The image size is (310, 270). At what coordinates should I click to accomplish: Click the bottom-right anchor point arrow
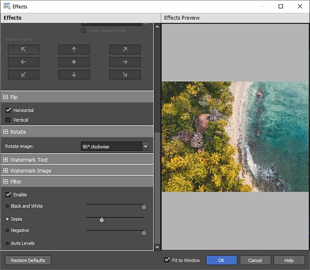pos(125,74)
